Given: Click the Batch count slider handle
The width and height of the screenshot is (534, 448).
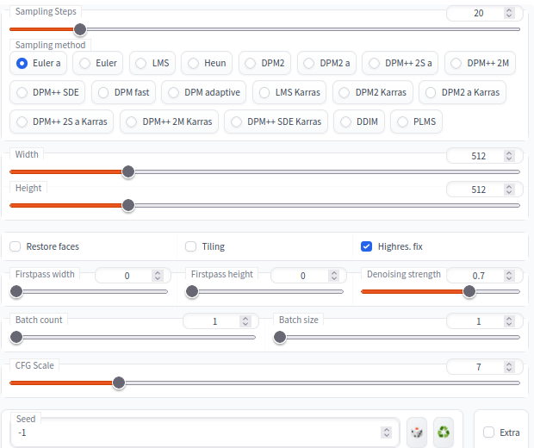Looking at the screenshot, I should click(16, 337).
